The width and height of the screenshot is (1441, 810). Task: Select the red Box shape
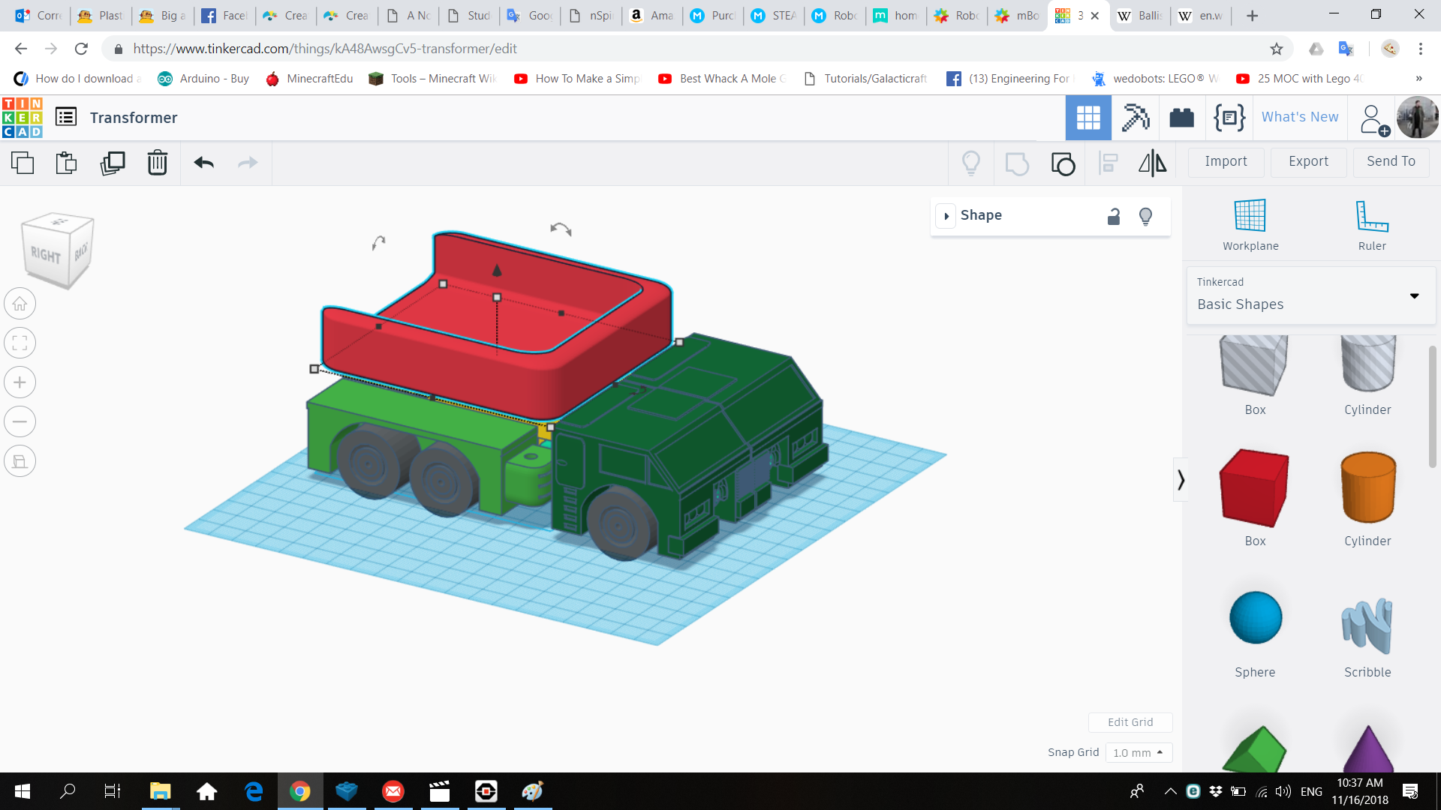[x=1254, y=489]
